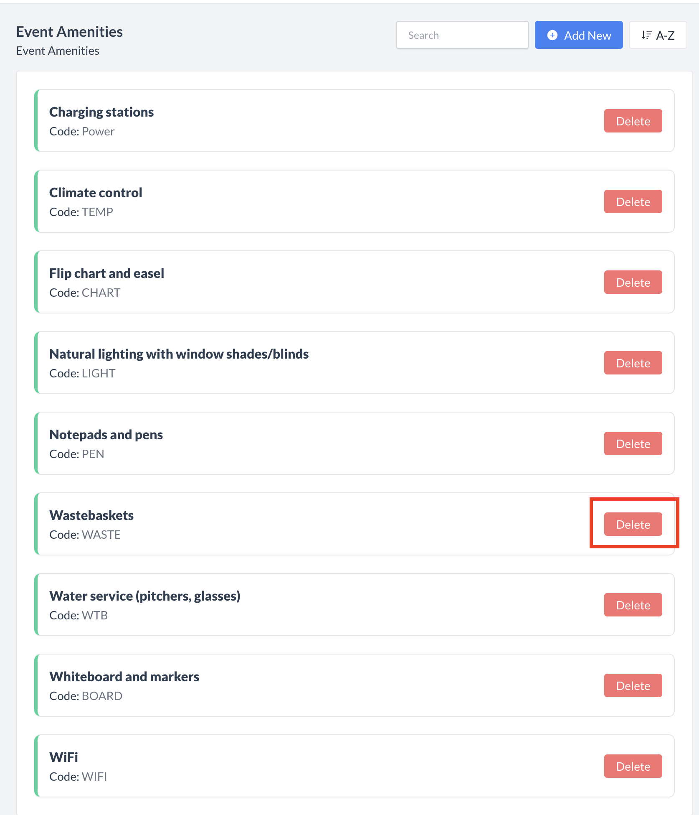Open the Climate control entry
The image size is (699, 815).
click(x=96, y=193)
